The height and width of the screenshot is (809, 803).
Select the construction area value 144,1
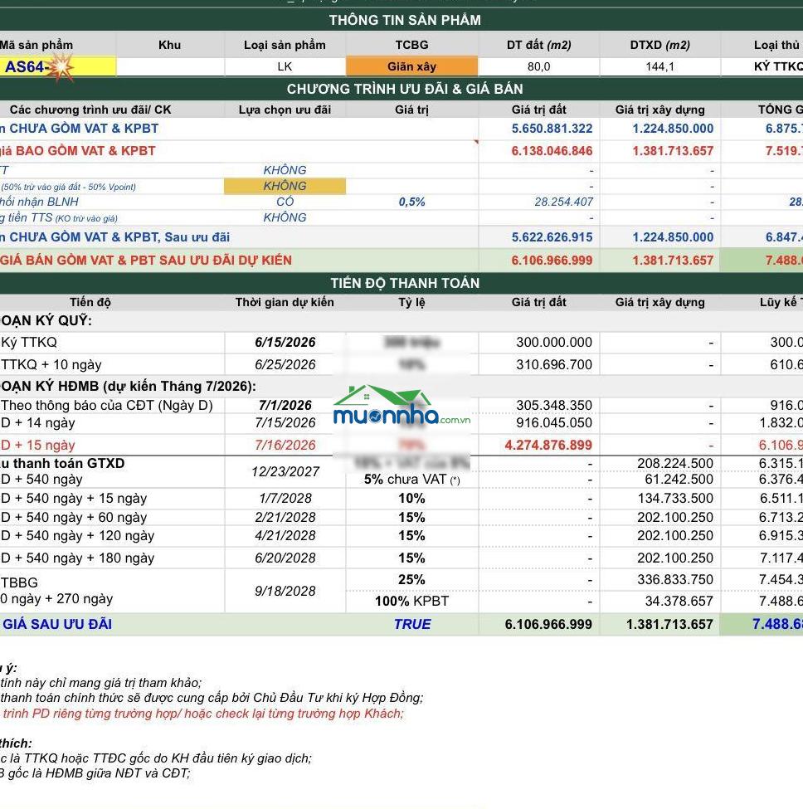click(x=659, y=66)
